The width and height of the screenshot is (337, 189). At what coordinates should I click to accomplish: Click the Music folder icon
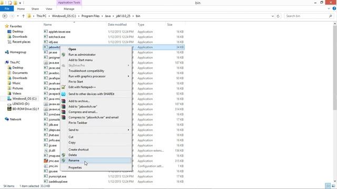pyautogui.click(x=9, y=83)
